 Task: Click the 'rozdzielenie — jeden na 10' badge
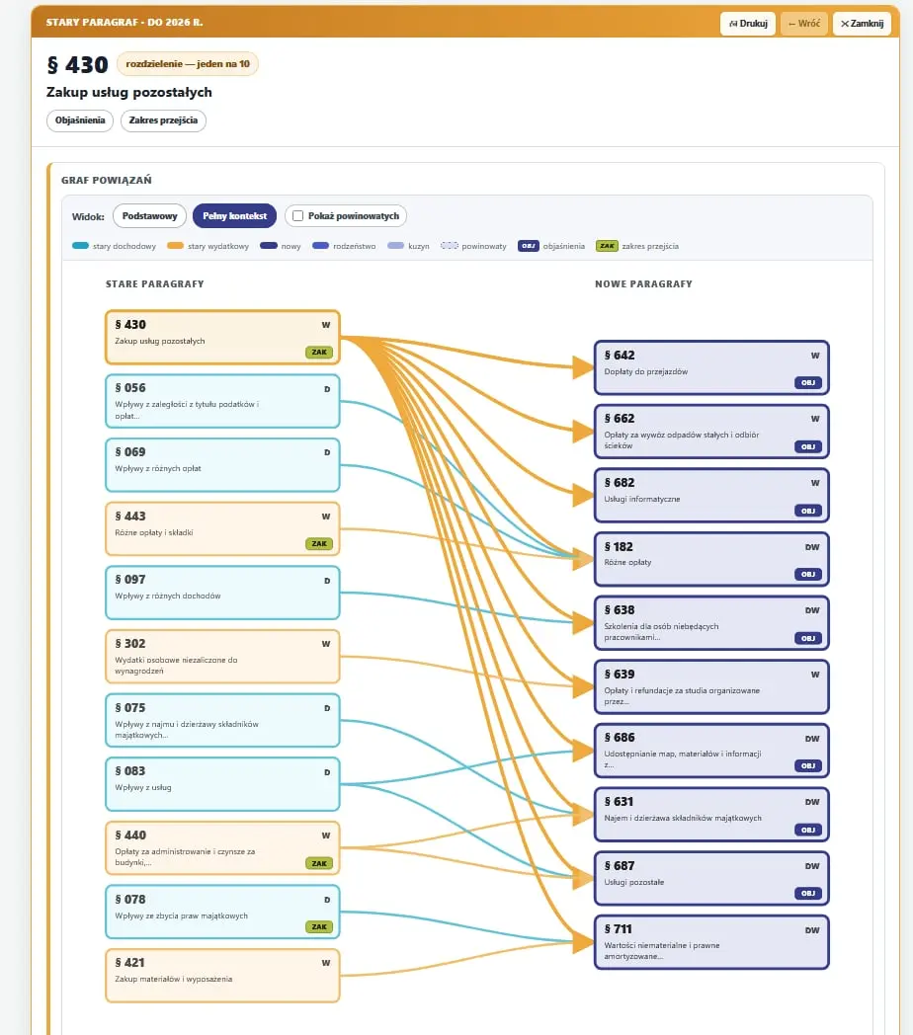188,64
